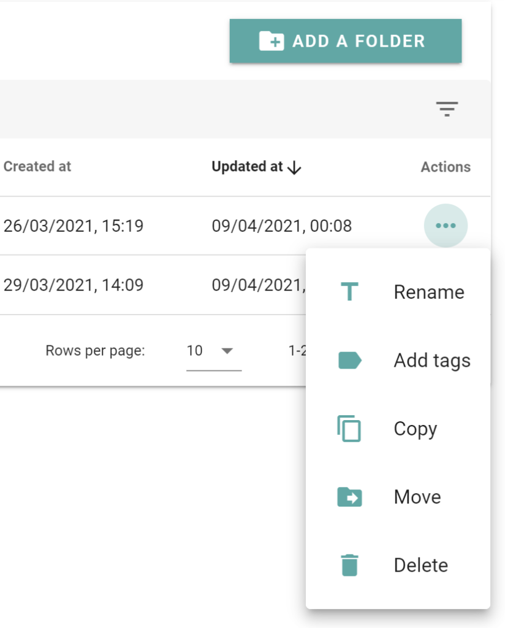This screenshot has width=505, height=628.
Task: Select Copy in the actions menu
Action: point(398,429)
